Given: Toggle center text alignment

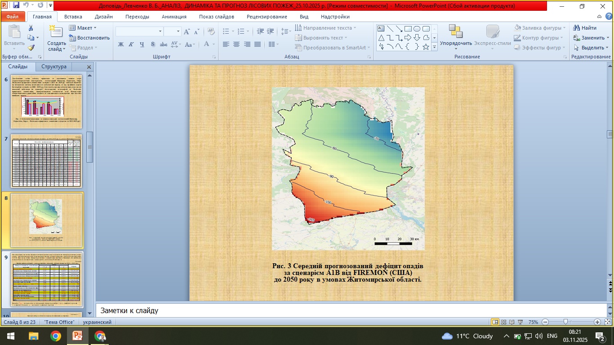Looking at the screenshot, I should (236, 44).
